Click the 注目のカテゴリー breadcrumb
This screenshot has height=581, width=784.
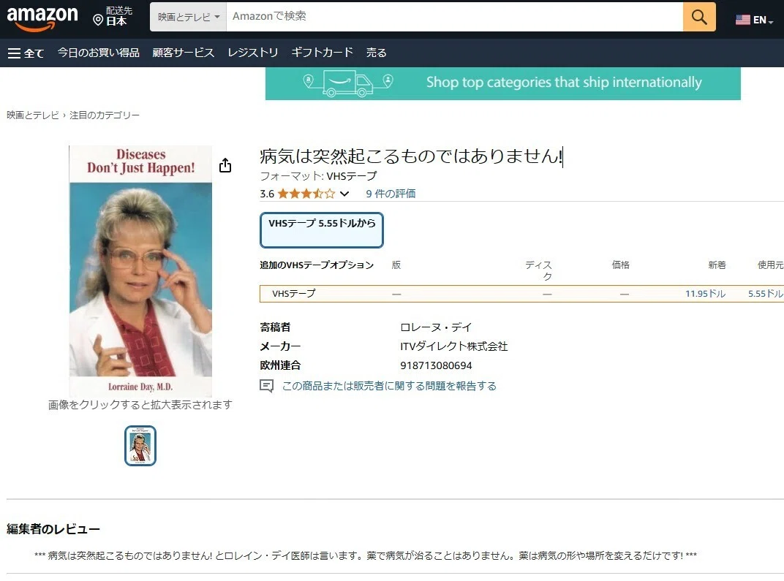pyautogui.click(x=105, y=115)
